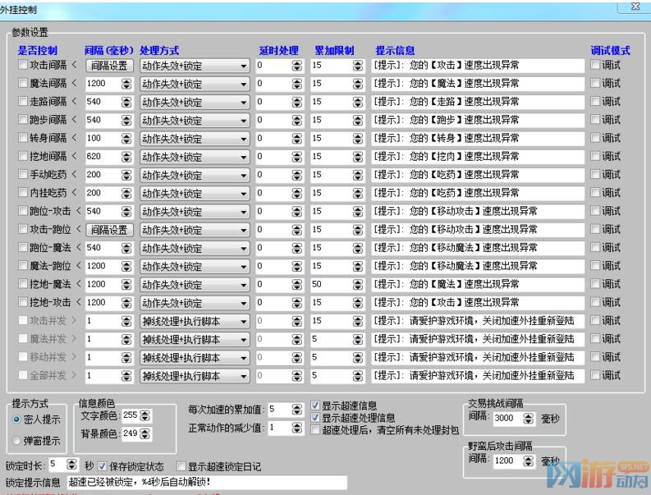Click the 间隔设置 button in 攻击-跑位 row

click(x=108, y=230)
